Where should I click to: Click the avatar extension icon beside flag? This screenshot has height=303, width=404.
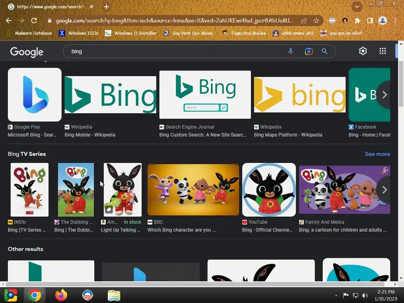tap(345, 21)
